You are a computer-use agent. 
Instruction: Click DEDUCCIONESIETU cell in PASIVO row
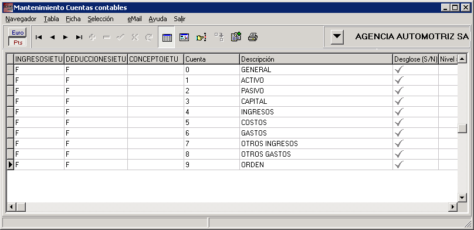[x=96, y=91]
